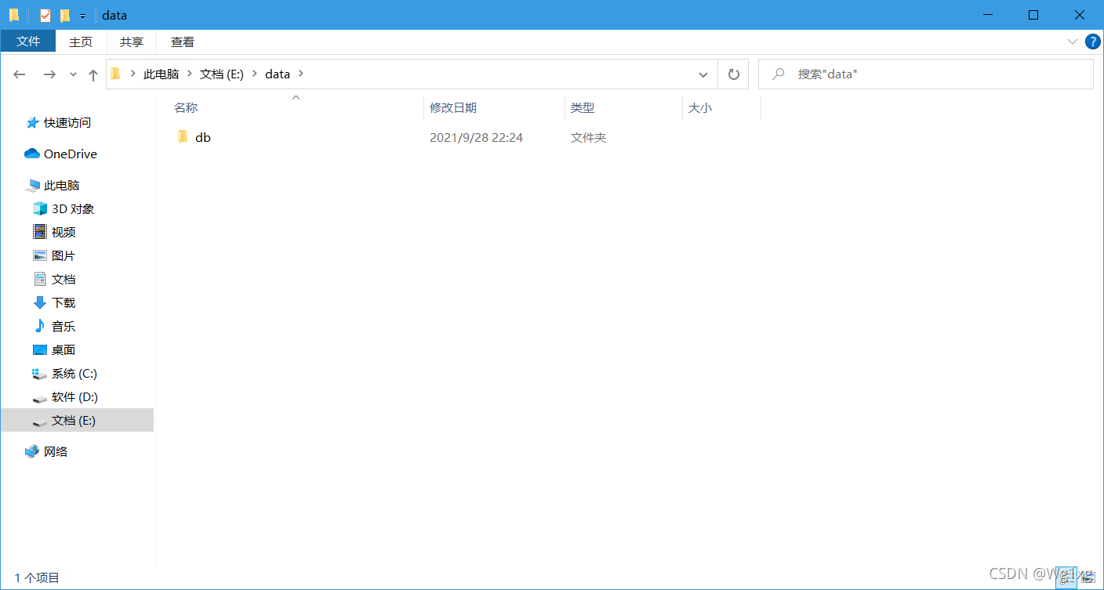This screenshot has height=590, width=1104.
Task: Switch to the 查看 ribbon tab
Action: (x=183, y=42)
